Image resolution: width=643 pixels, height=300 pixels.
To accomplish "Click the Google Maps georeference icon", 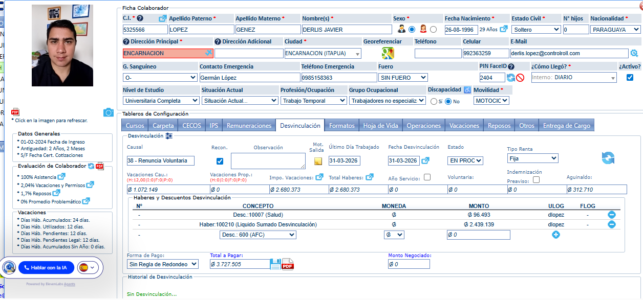I will (x=387, y=53).
